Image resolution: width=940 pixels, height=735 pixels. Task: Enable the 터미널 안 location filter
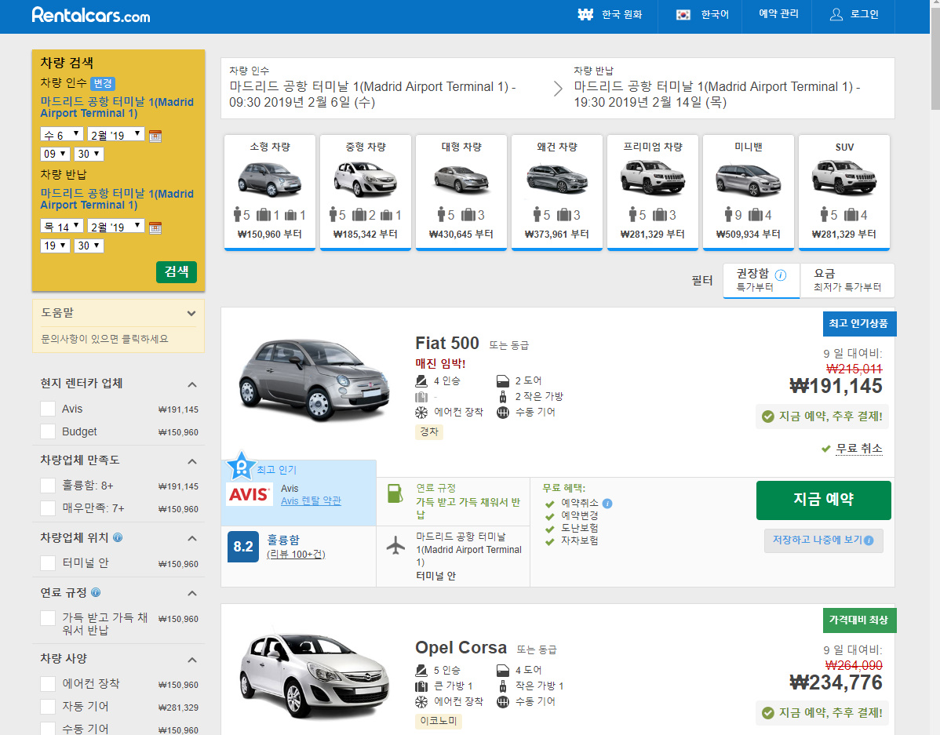click(48, 563)
